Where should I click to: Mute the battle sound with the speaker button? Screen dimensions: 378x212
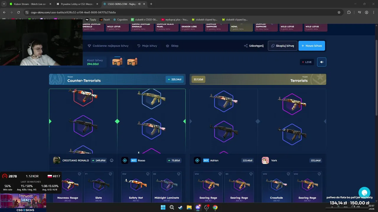point(322,62)
